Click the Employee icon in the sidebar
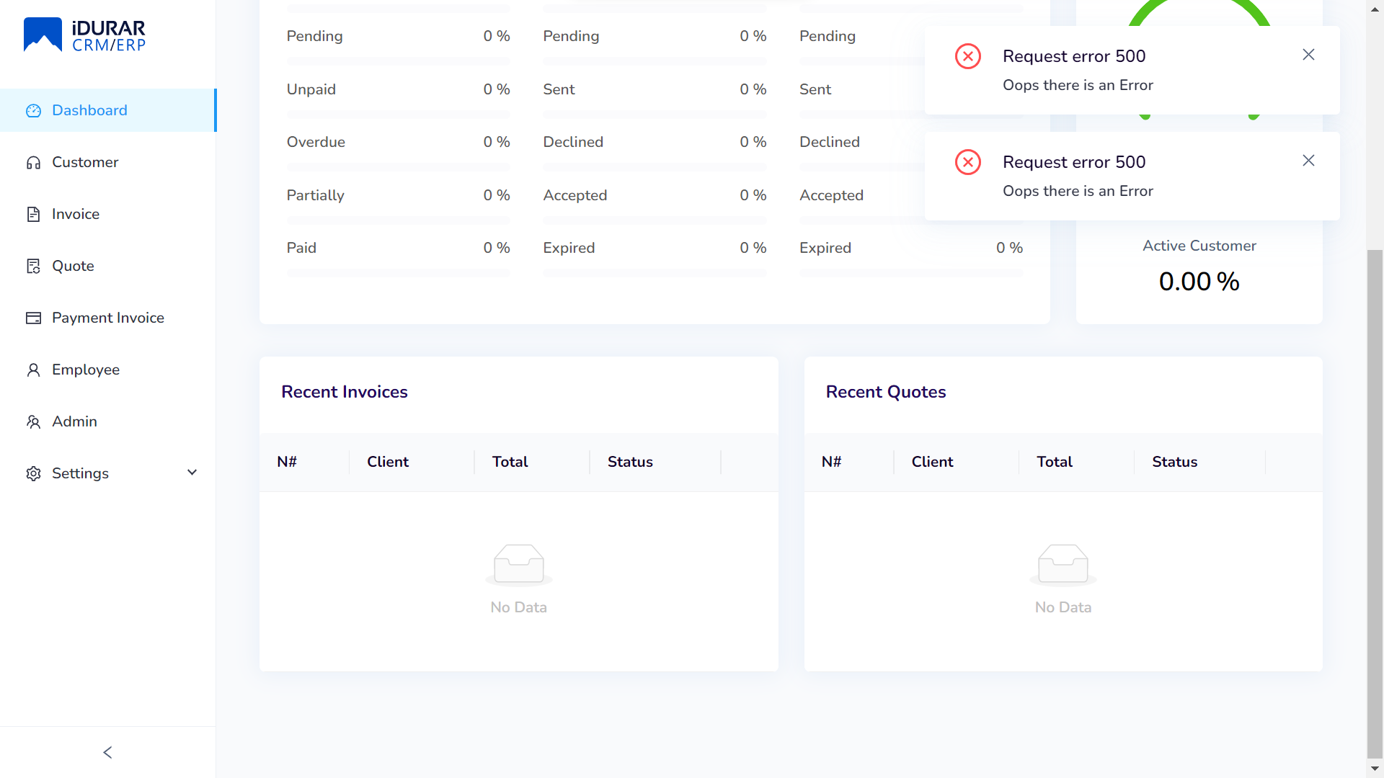 click(x=34, y=370)
